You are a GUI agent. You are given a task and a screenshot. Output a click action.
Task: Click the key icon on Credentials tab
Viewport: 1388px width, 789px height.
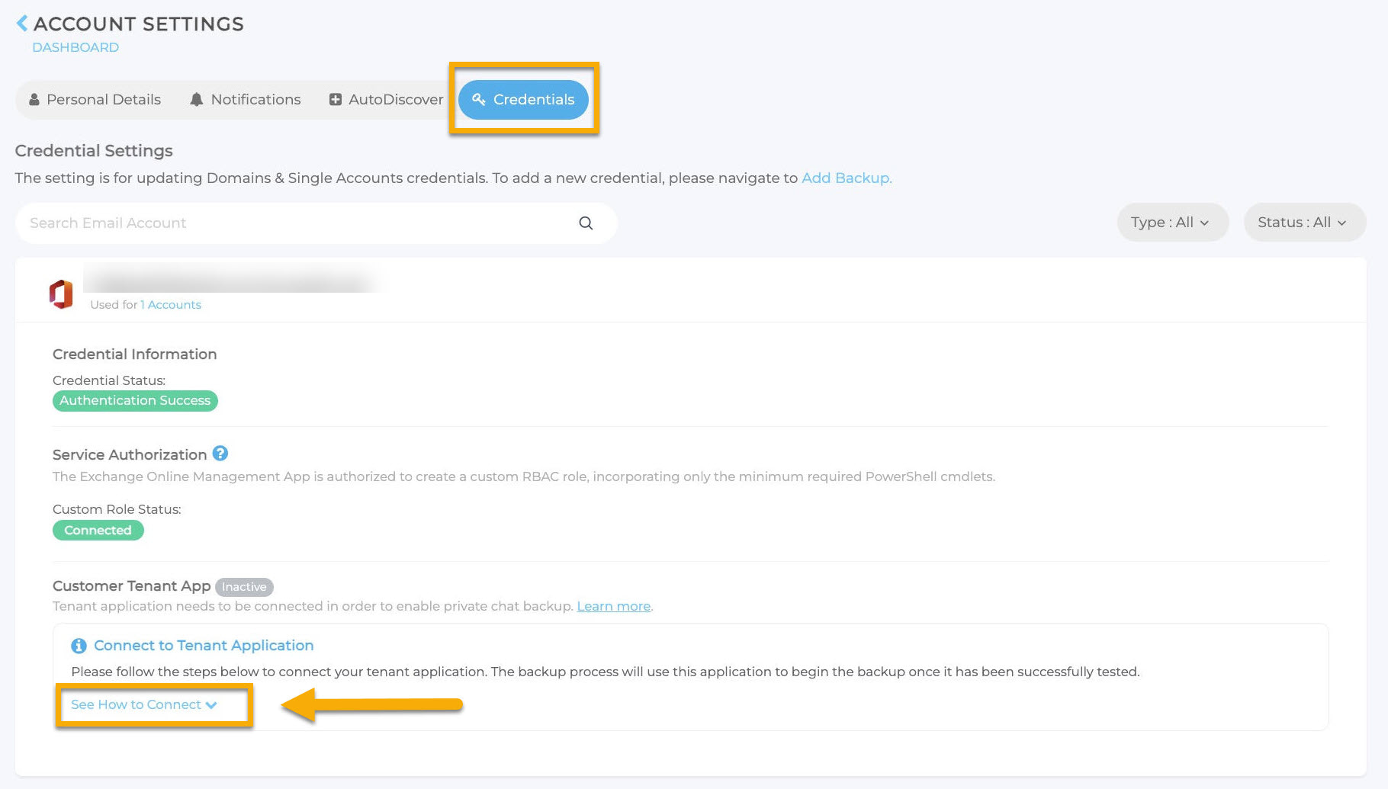click(479, 100)
